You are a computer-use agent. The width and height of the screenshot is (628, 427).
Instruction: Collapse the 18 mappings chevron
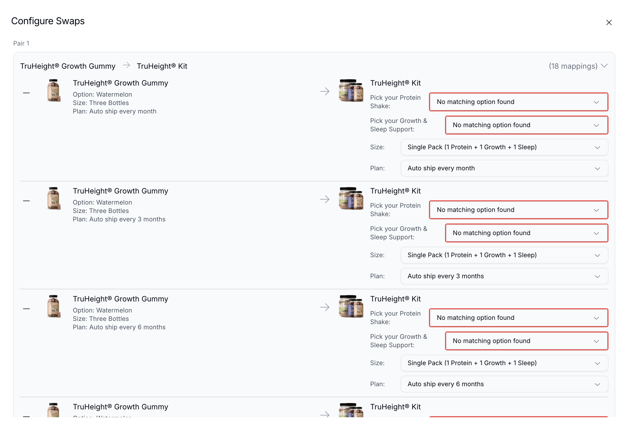coord(604,66)
